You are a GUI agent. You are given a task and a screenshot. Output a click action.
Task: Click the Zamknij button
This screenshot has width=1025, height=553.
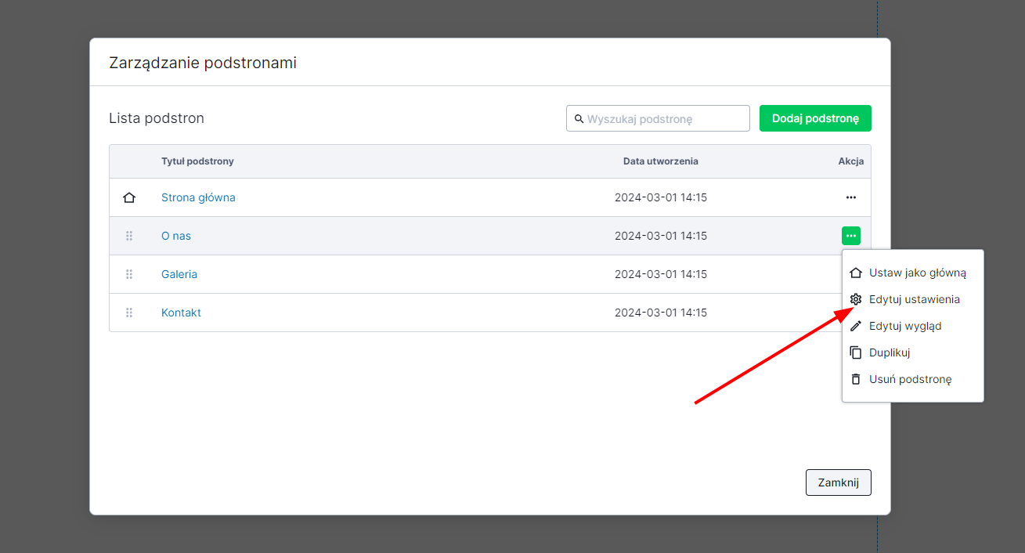[838, 483]
